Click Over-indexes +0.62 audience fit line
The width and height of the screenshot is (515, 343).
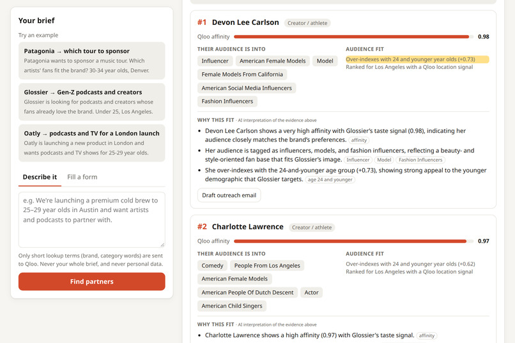pyautogui.click(x=410, y=264)
